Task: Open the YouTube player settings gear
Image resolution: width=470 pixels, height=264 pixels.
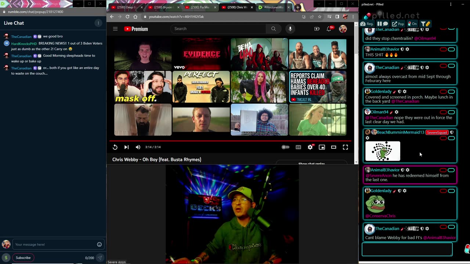Action: (x=310, y=147)
